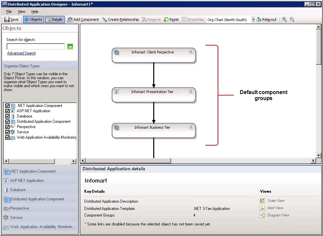323x236 pixels.
Task: Click the Reset toolbar button
Action: (x=171, y=19)
